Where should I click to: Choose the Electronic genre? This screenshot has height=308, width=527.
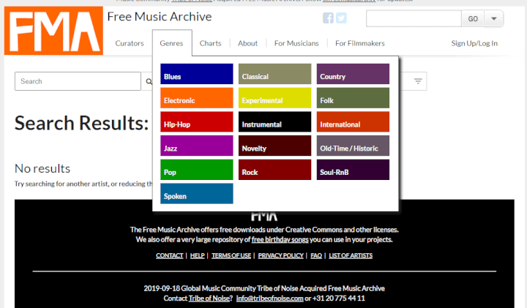point(197,98)
